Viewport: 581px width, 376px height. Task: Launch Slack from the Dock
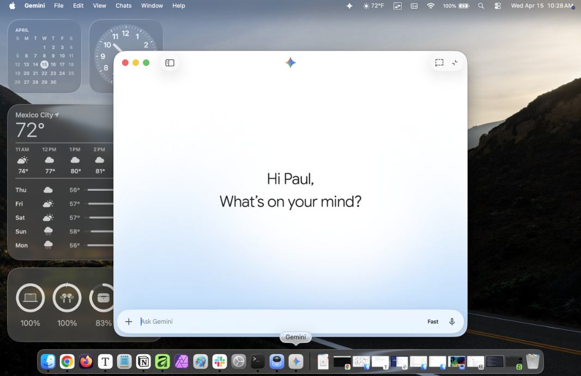pyautogui.click(x=220, y=361)
